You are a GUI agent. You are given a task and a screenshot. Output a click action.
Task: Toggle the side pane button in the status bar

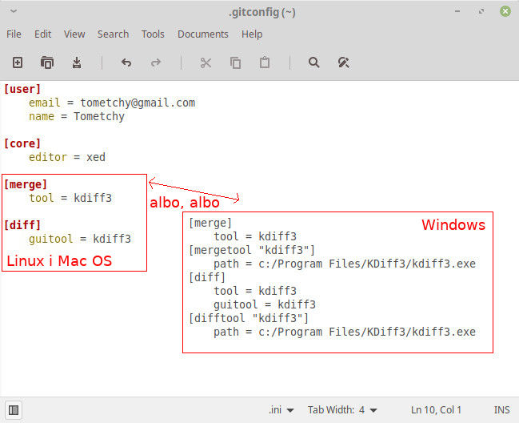[14, 410]
